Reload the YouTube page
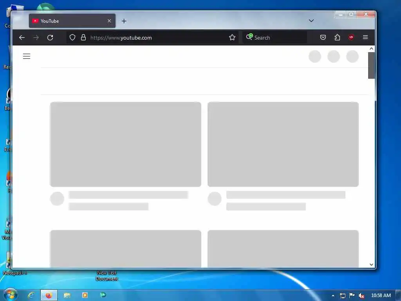 50,38
